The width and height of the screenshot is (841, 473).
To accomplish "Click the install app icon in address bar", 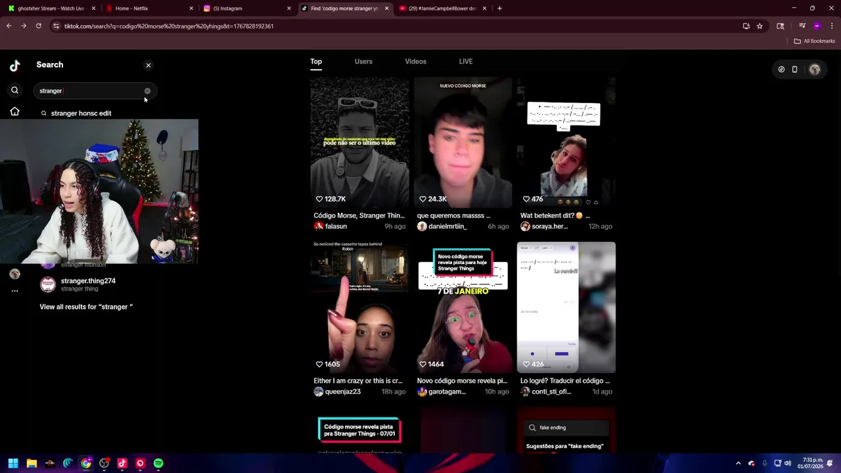I will click(746, 26).
